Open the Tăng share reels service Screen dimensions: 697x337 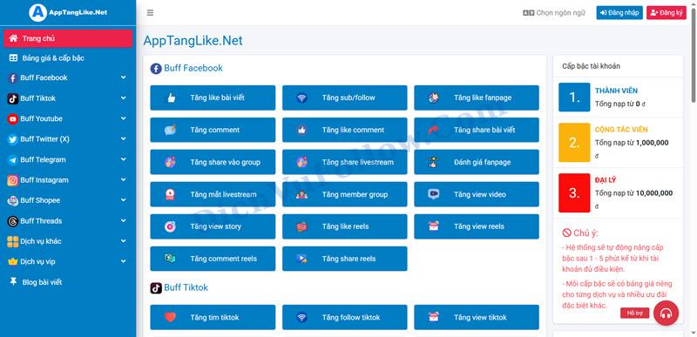(x=344, y=259)
